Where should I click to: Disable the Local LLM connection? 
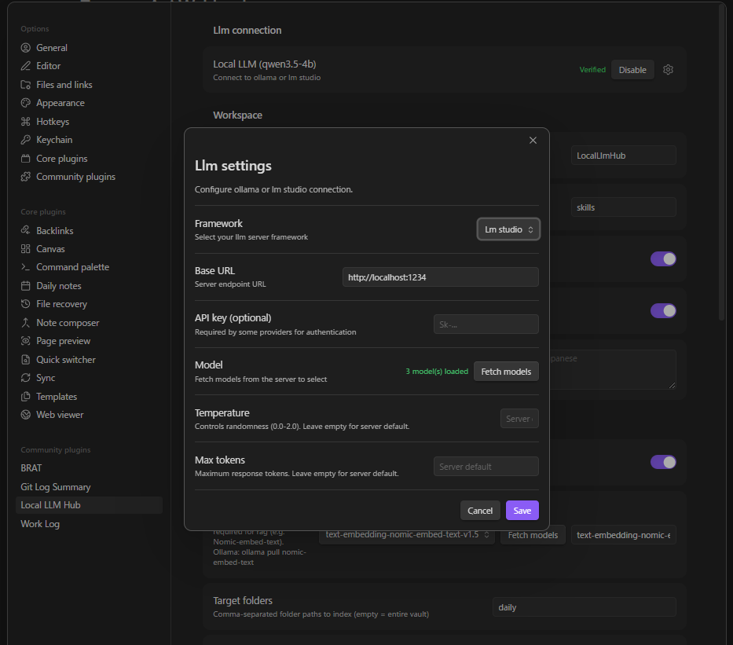pyautogui.click(x=632, y=70)
